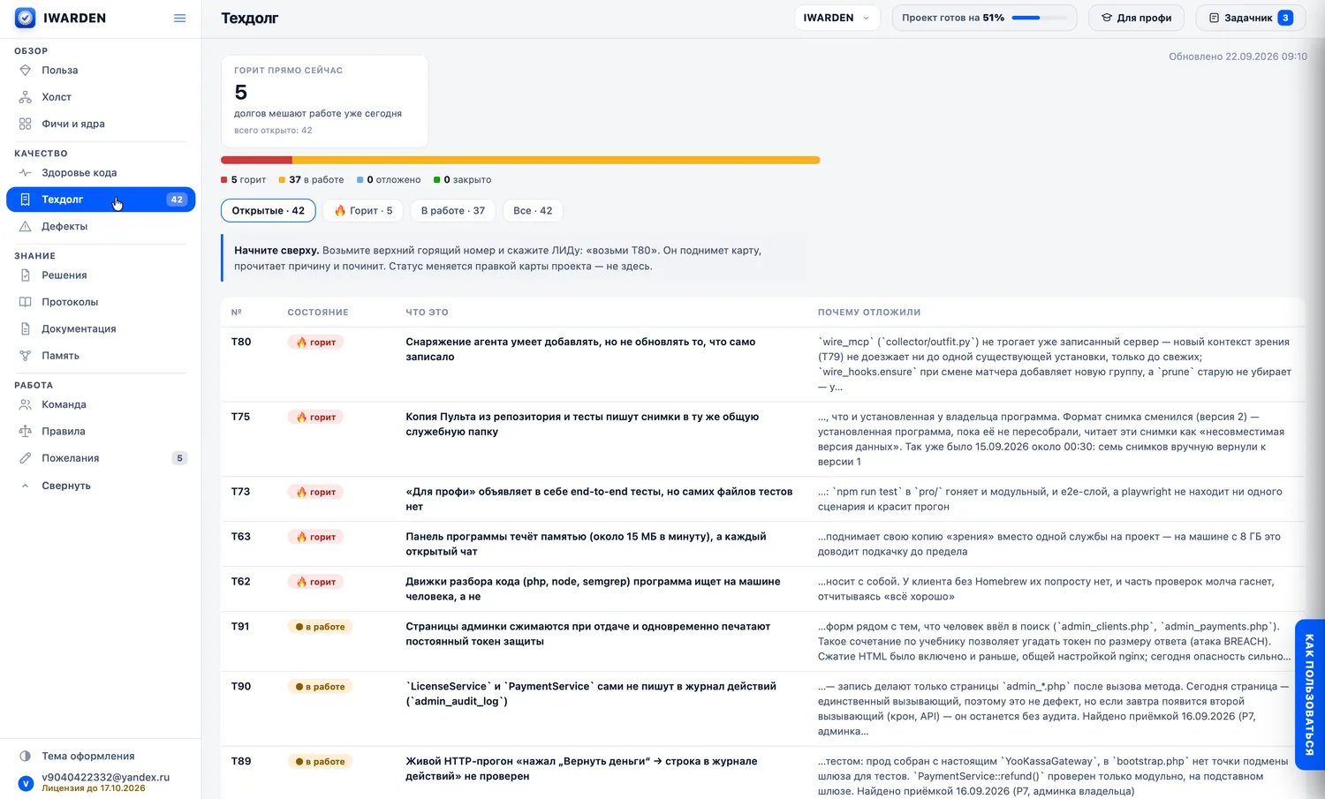Click the account email v9040422332@yandex.ru

[x=105, y=777]
